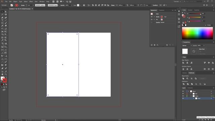Switch to the Transform panel tab
Image resolution: width=215 pixels, height=121 pixels.
pyautogui.click(x=162, y=10)
